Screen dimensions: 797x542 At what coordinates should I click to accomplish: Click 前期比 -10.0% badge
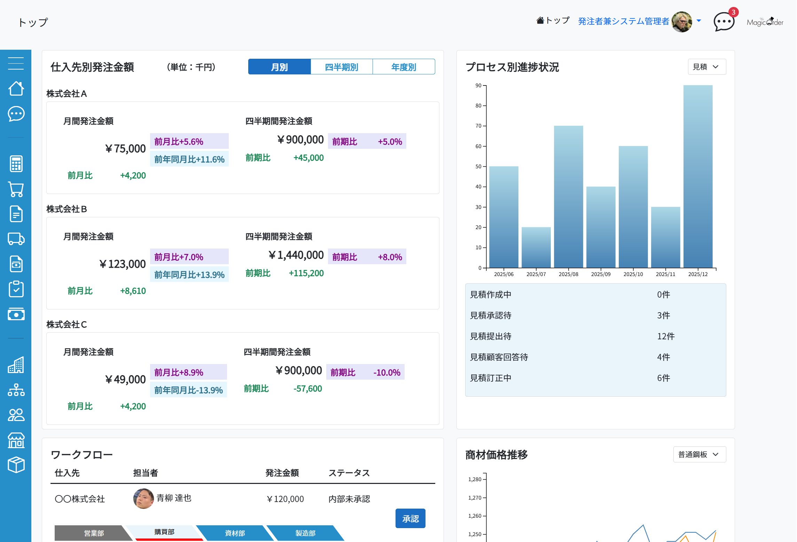(x=365, y=372)
